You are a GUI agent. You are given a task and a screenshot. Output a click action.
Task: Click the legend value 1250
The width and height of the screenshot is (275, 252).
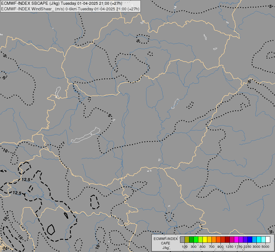[229, 247]
